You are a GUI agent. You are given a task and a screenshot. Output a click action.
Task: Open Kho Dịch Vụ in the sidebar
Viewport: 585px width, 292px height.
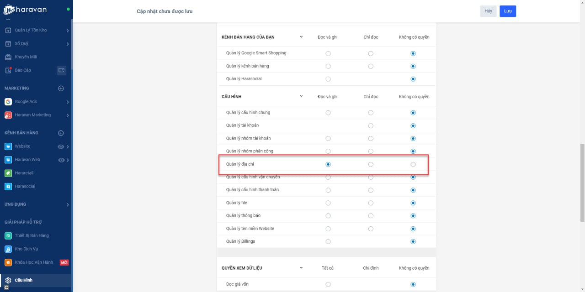pyautogui.click(x=26, y=249)
